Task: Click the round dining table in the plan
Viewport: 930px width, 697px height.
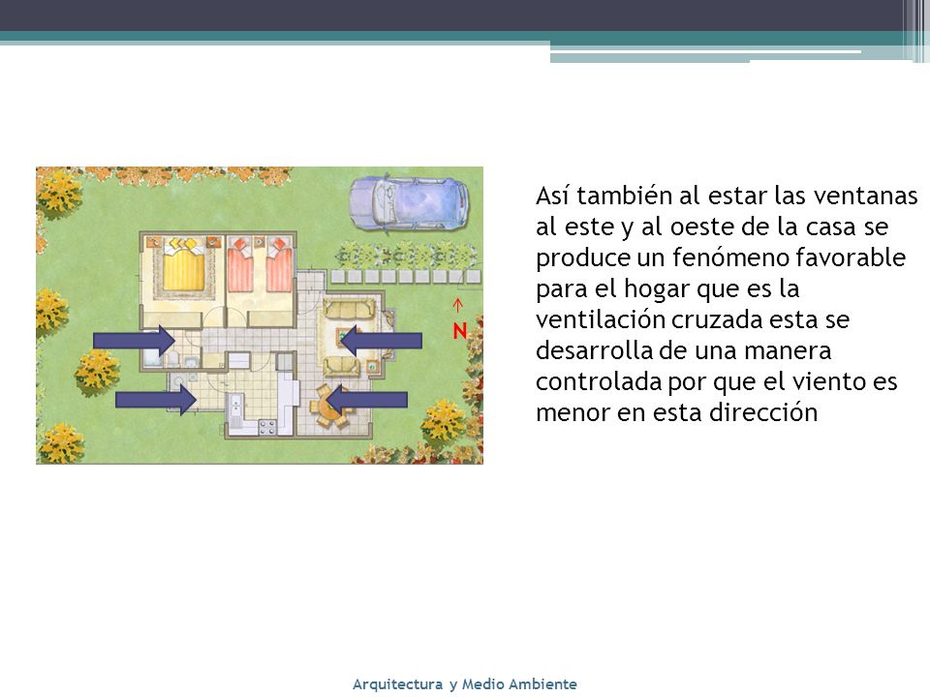Action: pos(329,407)
